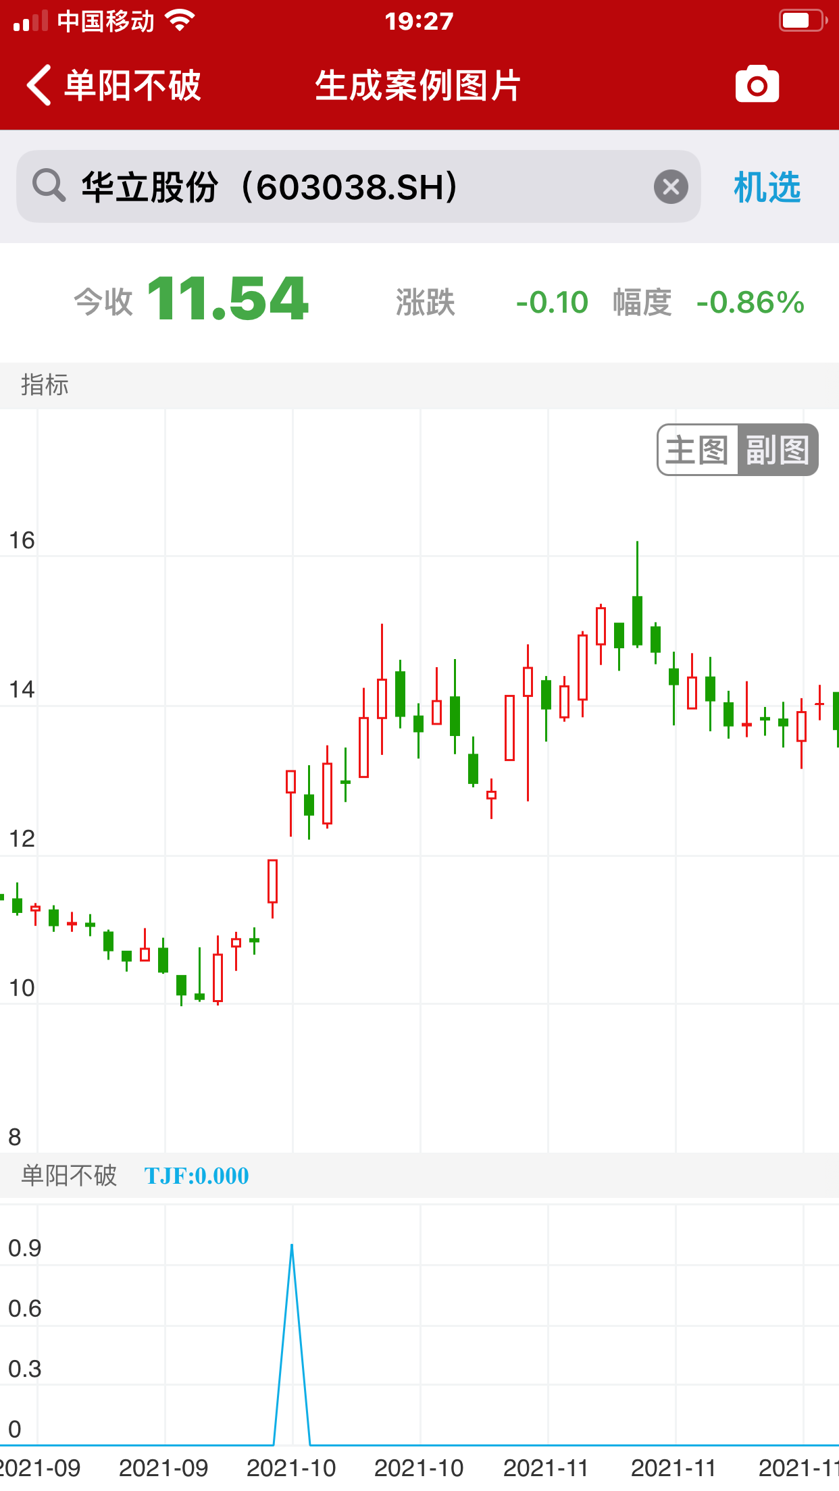Tap the 今收 11.54 closing price
Image resolution: width=839 pixels, height=1491 pixels.
pyautogui.click(x=227, y=299)
